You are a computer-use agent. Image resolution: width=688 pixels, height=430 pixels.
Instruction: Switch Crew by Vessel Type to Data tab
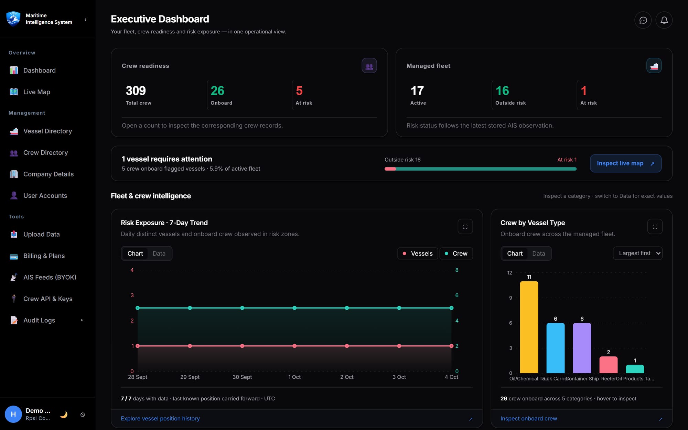click(x=539, y=254)
